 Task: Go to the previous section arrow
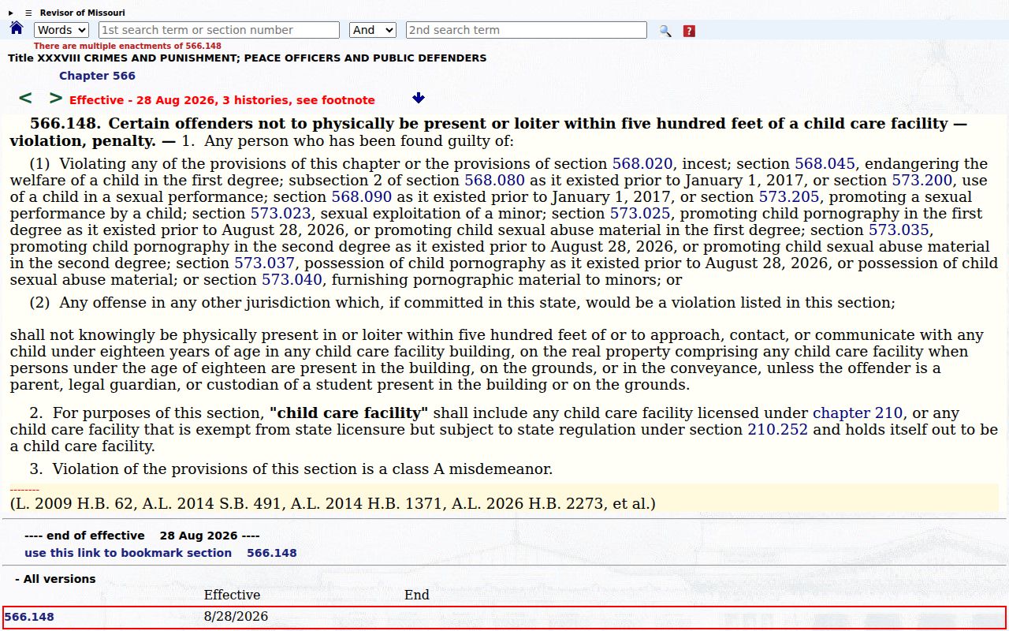(x=25, y=99)
